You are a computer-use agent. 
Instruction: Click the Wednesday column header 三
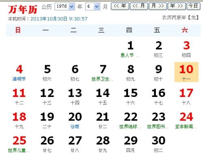point(101,30)
